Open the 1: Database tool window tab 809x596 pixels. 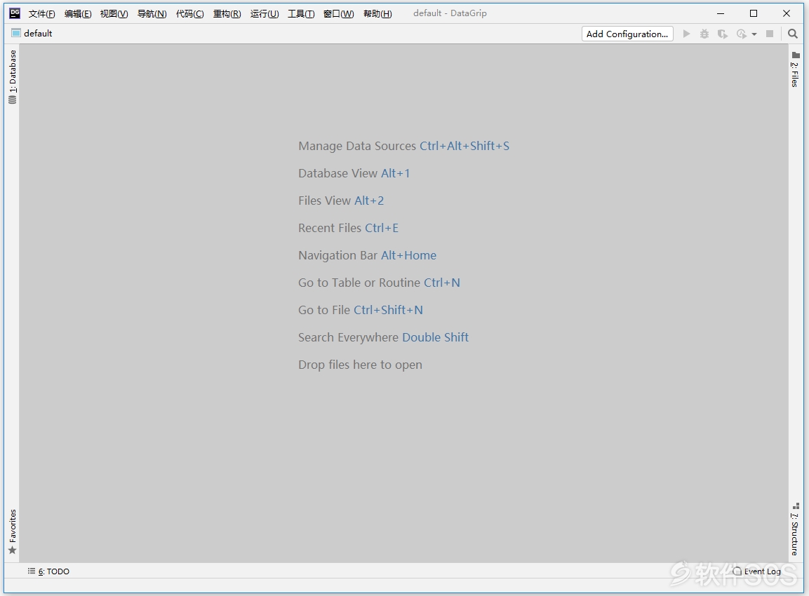click(x=13, y=77)
